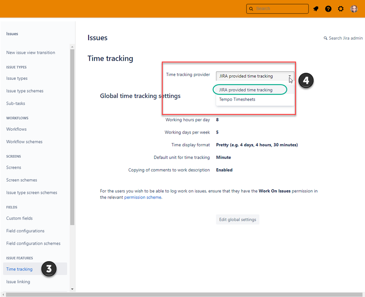Click the Working hours per day value 8

(217, 120)
